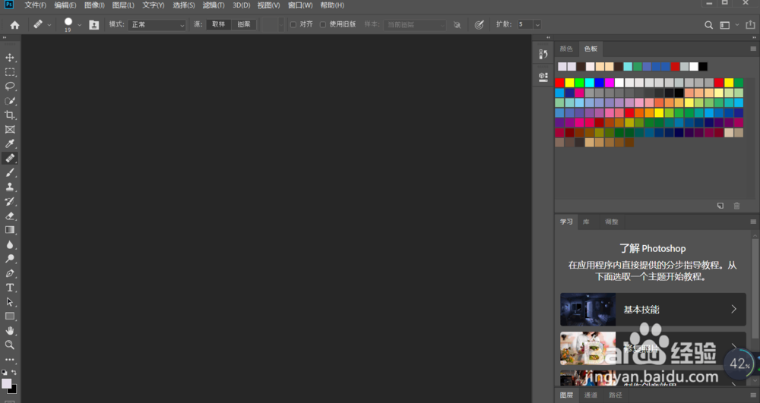Select the Healing Brush tool
Image resolution: width=760 pixels, height=403 pixels.
pos(10,158)
